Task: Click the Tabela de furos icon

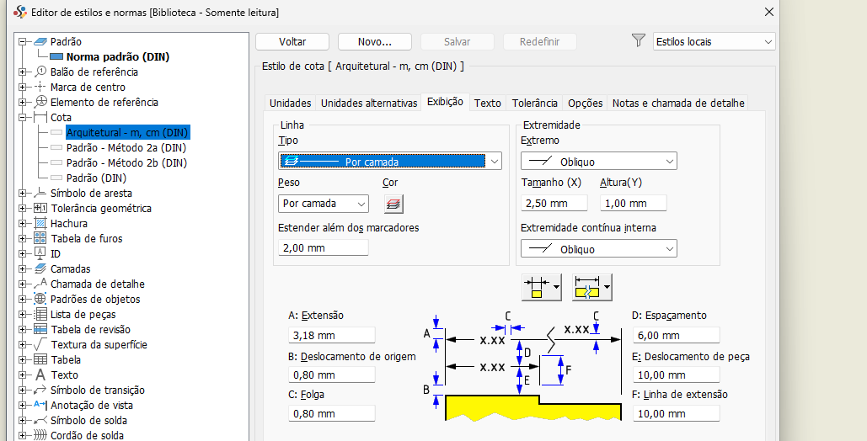Action: point(40,238)
